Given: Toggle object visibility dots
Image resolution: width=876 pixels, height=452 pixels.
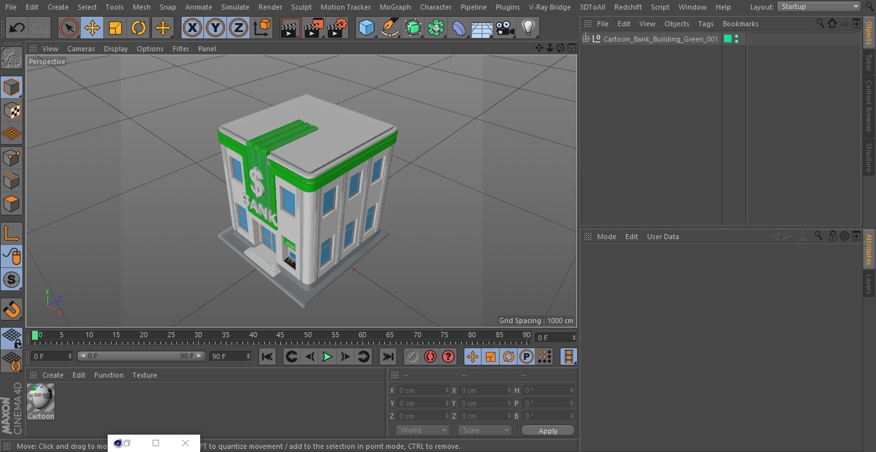Looking at the screenshot, I should point(736,39).
